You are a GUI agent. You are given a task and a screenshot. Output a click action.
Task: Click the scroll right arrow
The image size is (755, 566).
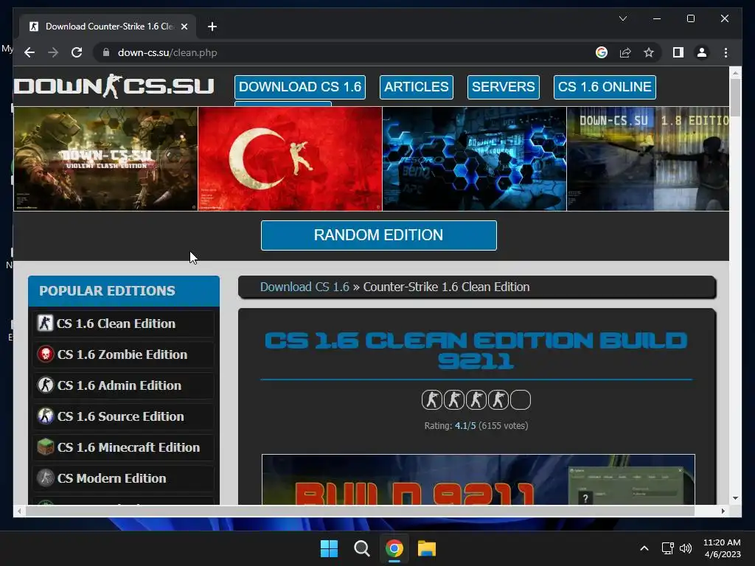[723, 511]
